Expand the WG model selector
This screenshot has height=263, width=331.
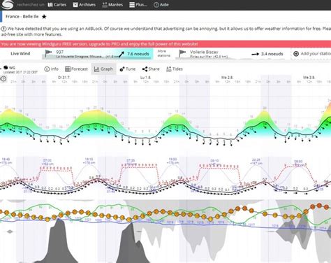coord(9,68)
